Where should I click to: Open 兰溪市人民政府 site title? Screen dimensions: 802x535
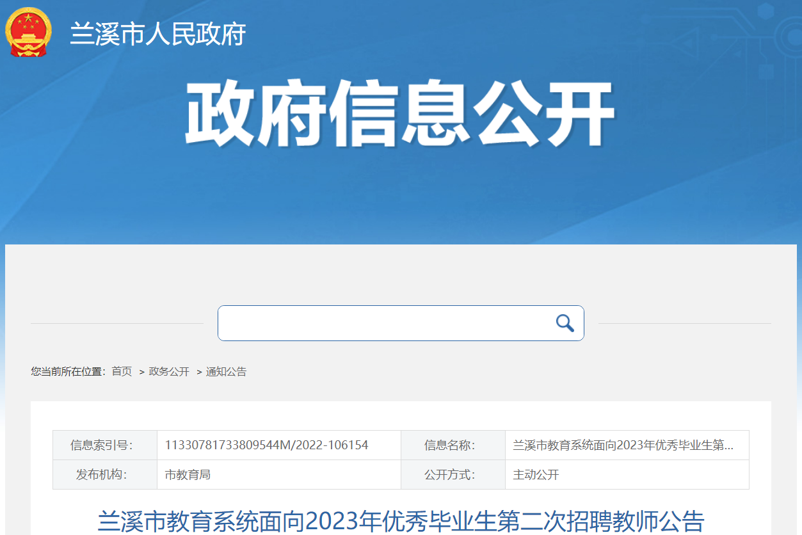tap(157, 34)
